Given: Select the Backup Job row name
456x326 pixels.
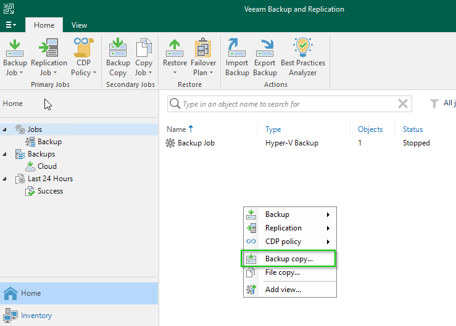Looking at the screenshot, I should (x=196, y=143).
